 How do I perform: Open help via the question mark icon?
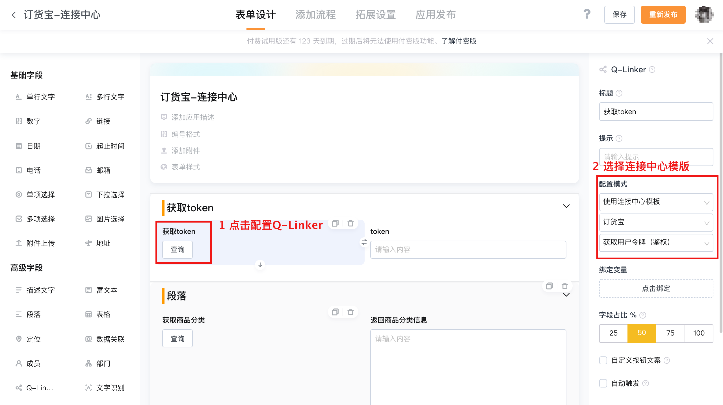(x=587, y=14)
